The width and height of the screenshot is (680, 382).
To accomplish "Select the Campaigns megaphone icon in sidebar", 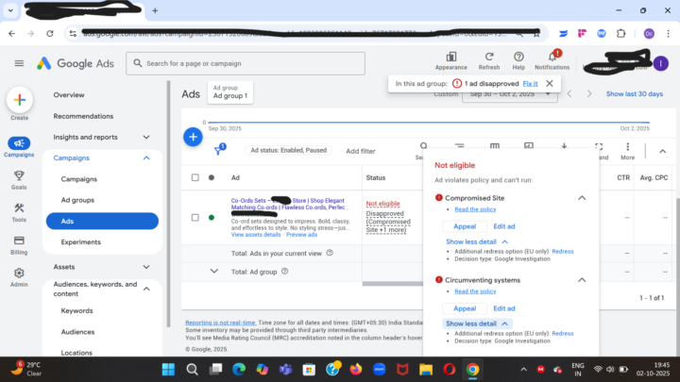I will pos(19,143).
